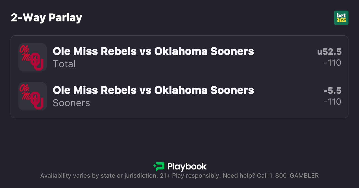Viewport: 359px width, 188px height.
Task: Click the u52.5 total line
Action: [329, 52]
